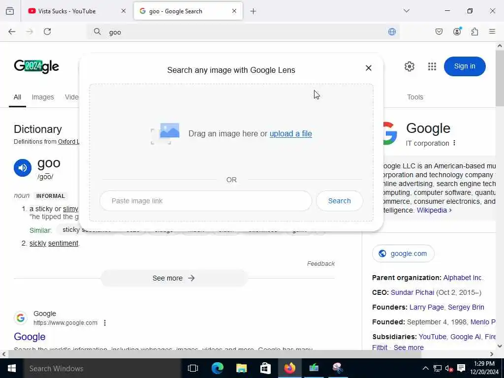Screen dimensions: 504x378
Task: Click the Firefox taskbar icon
Action: point(289,368)
